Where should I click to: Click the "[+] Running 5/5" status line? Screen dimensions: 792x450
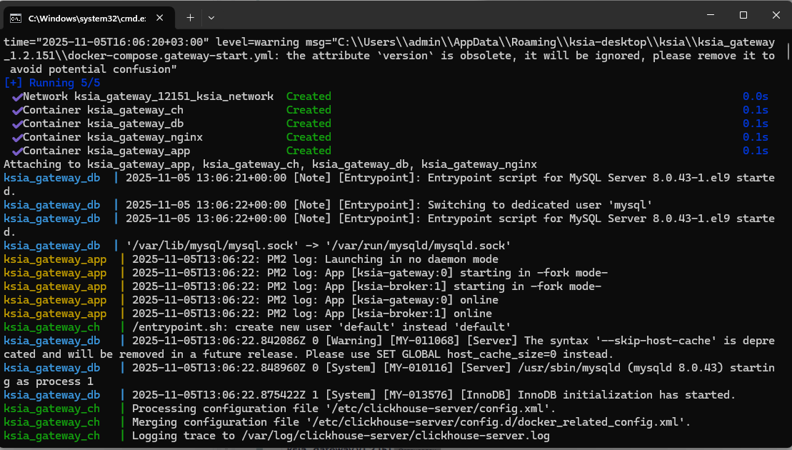click(x=52, y=83)
